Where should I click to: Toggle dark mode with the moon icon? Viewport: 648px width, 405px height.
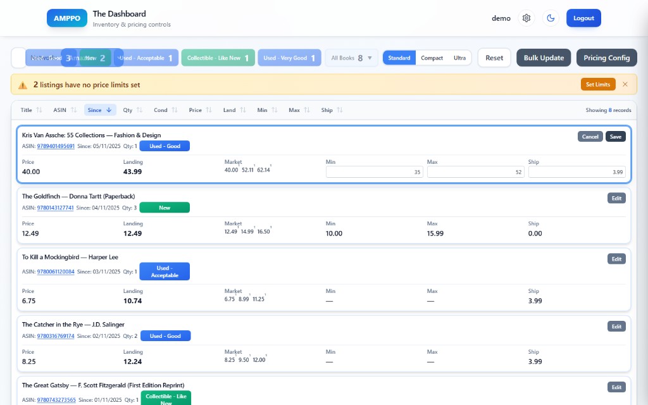pos(551,18)
